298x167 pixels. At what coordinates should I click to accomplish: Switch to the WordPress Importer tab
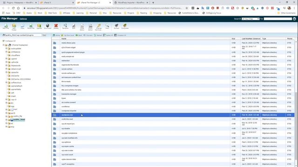pyautogui.click(x=131, y=3)
